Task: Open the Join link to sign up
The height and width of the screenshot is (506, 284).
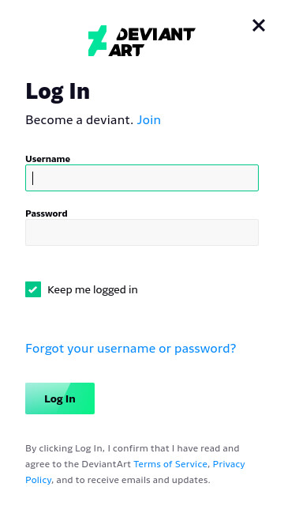Action: click(149, 120)
